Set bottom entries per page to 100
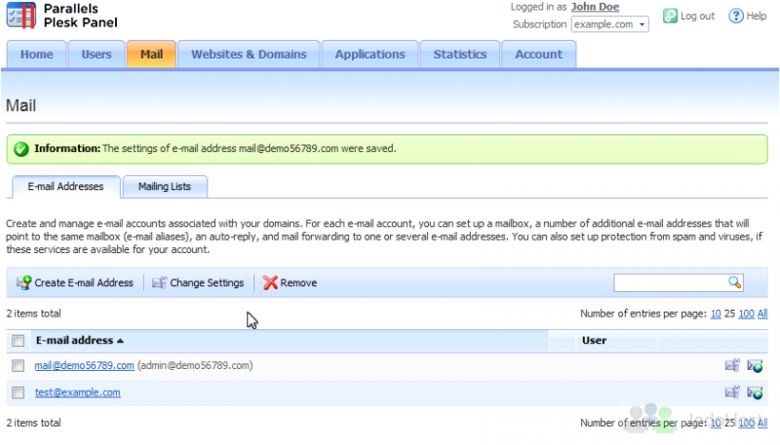 [x=746, y=424]
